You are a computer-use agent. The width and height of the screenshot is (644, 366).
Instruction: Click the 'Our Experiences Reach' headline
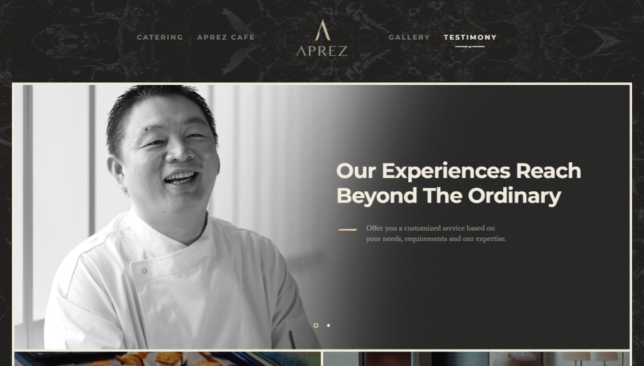458,171
